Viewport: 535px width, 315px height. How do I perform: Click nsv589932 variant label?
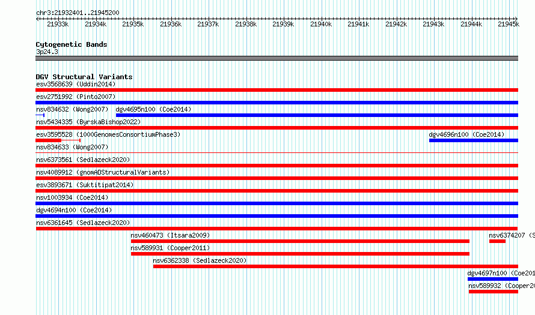pyautogui.click(x=501, y=286)
